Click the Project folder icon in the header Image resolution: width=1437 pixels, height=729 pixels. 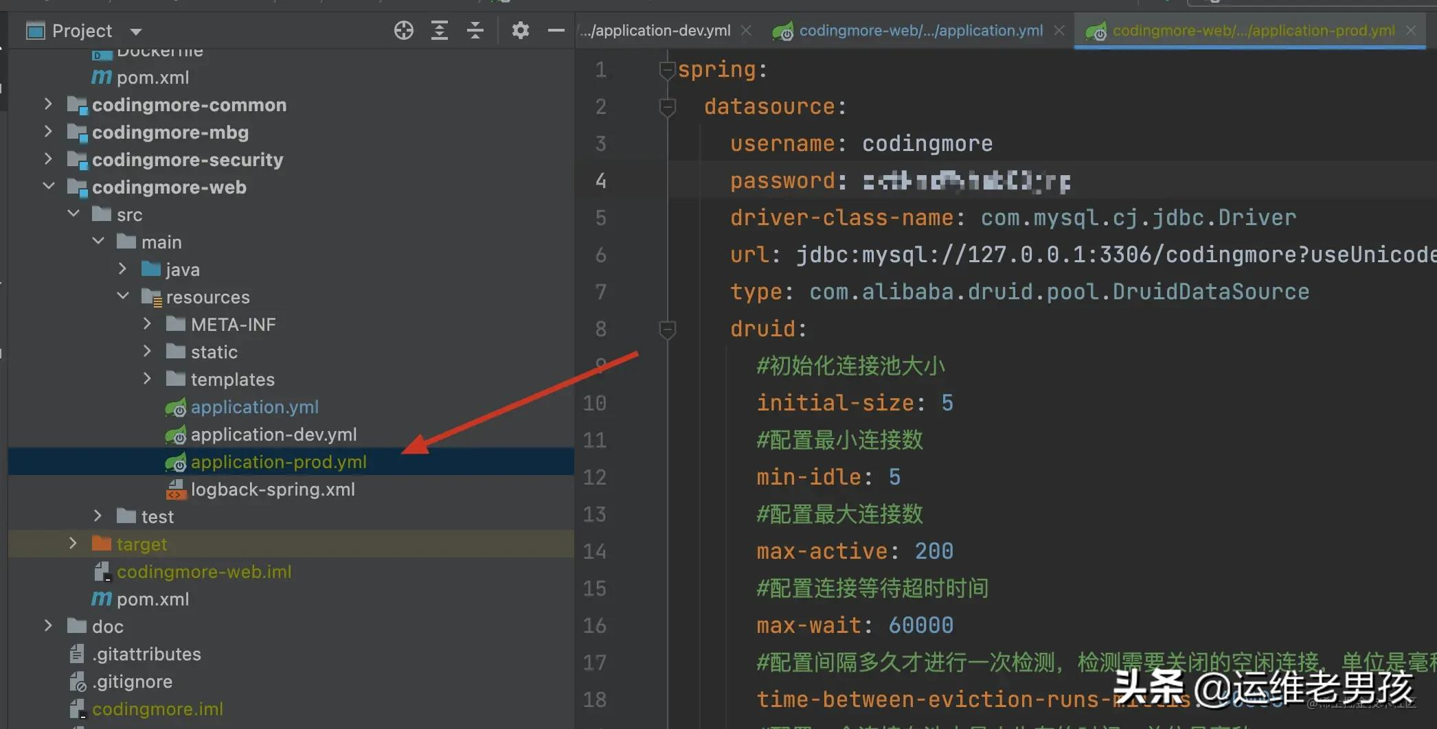(x=34, y=30)
